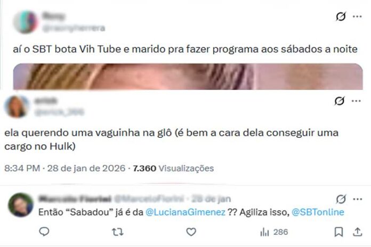Open the three-dots menu on the SBT Vih Tube tweet
Viewport: 371px width, 247px height.
pos(357,17)
